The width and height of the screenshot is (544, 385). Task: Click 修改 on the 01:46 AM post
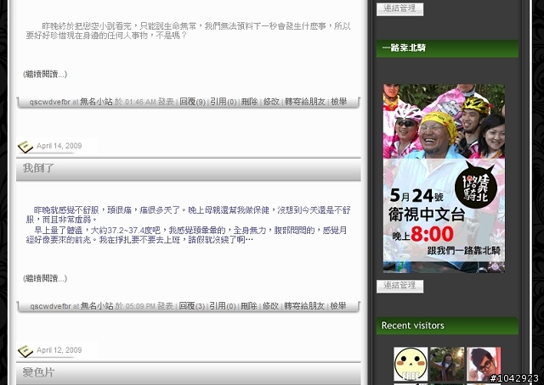pos(271,102)
